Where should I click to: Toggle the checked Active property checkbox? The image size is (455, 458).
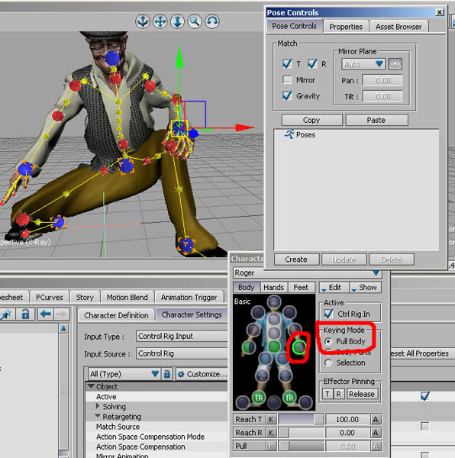pyautogui.click(x=425, y=396)
